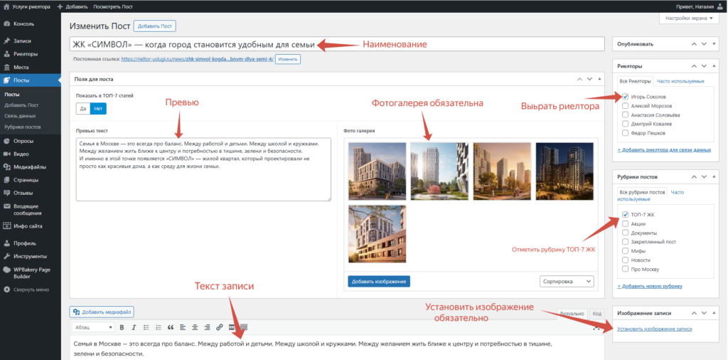Switch to the Все рубрики постов tab

coord(642,192)
